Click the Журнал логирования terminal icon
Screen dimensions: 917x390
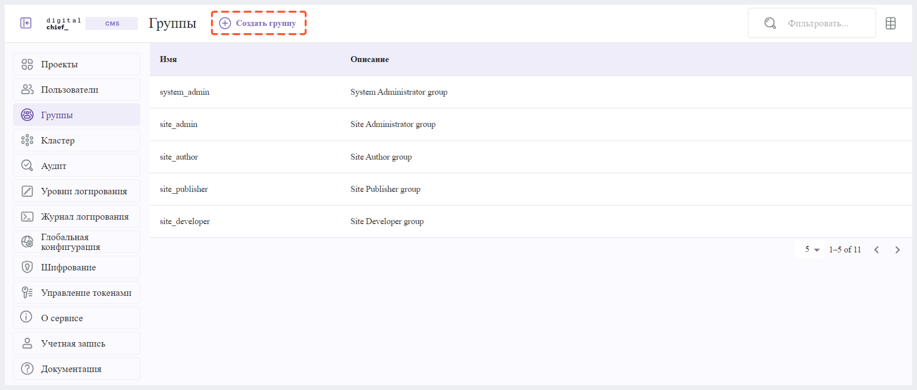tap(27, 216)
